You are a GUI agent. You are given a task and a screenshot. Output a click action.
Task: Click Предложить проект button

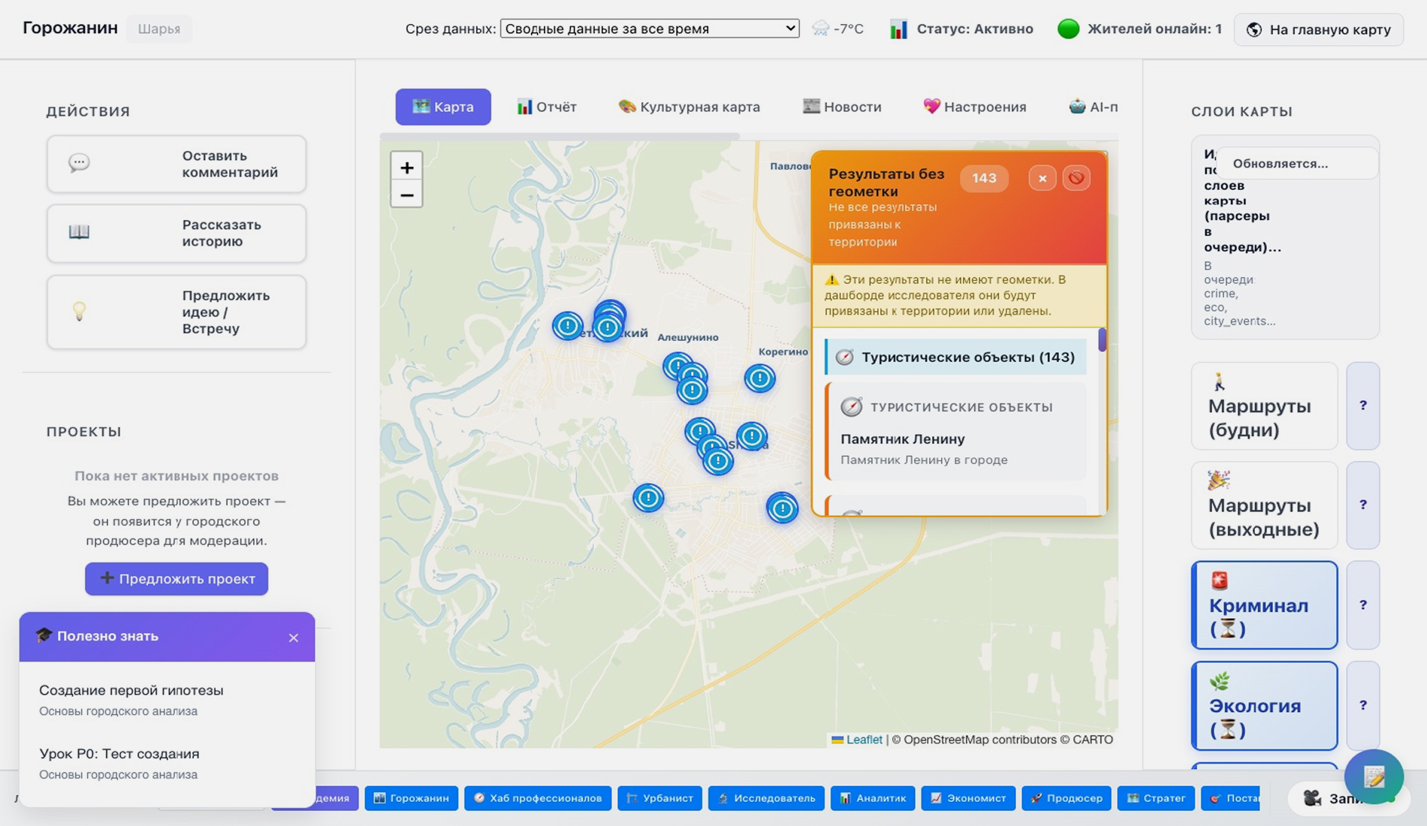176,579
